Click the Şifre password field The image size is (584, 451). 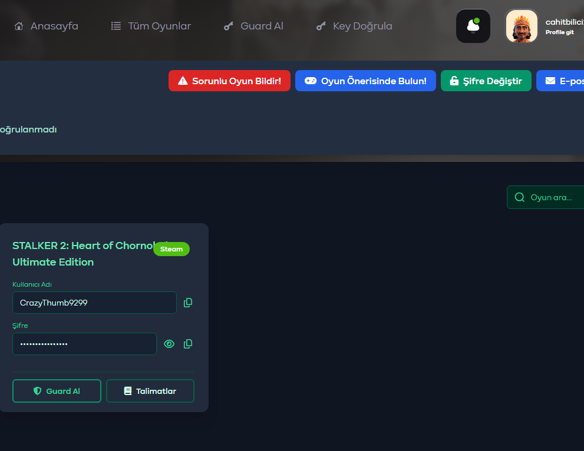(84, 344)
